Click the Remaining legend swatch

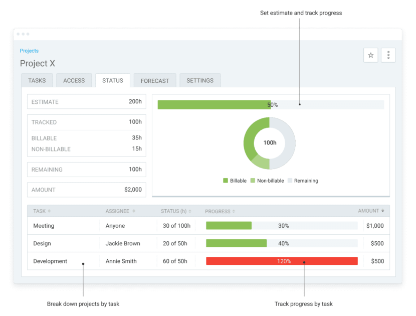pos(290,181)
